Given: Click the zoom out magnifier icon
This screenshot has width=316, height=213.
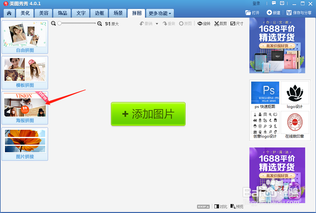Looking at the screenshot, I should tap(53, 23).
